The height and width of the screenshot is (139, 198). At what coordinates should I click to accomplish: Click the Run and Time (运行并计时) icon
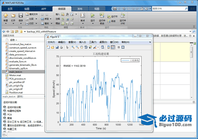point(122,15)
